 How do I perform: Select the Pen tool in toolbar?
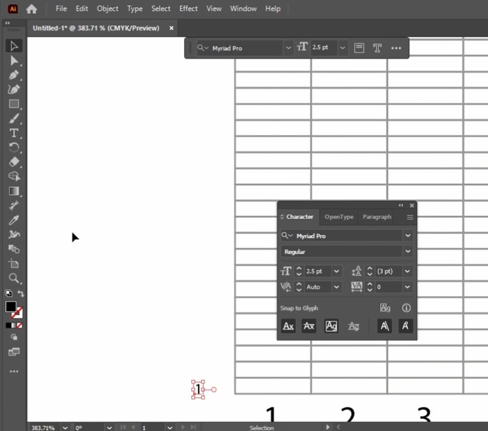(x=14, y=75)
